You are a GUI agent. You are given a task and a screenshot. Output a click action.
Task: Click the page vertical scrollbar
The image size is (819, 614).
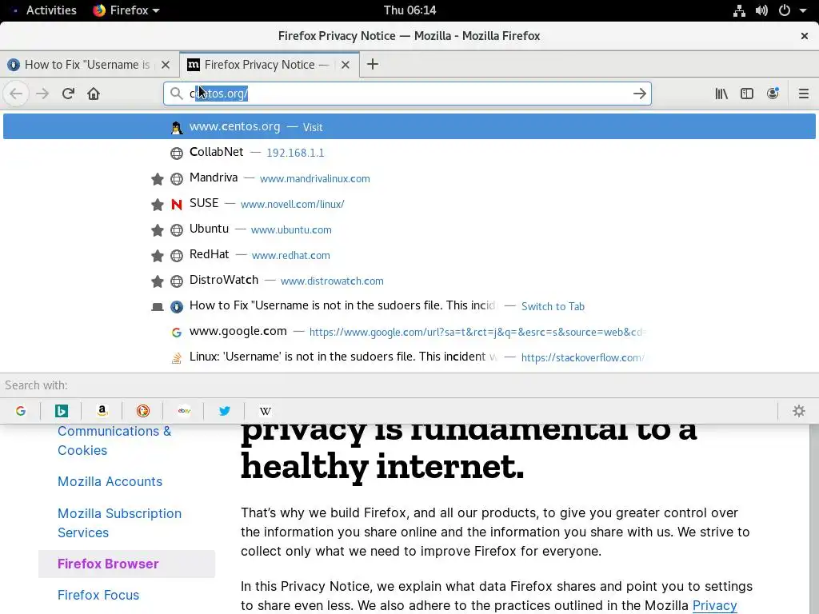coord(814,519)
